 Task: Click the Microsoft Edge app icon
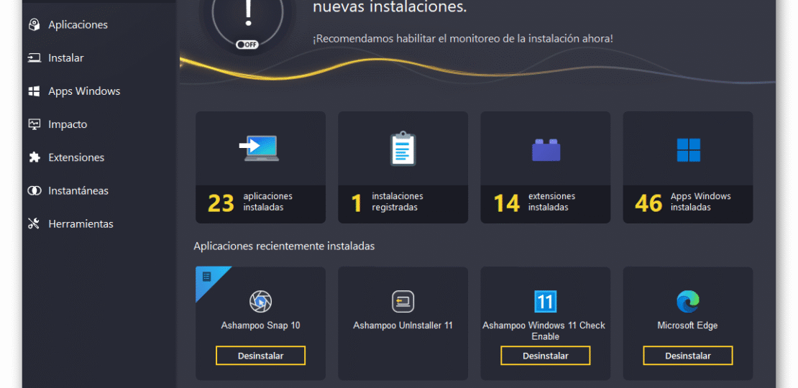[x=688, y=302]
